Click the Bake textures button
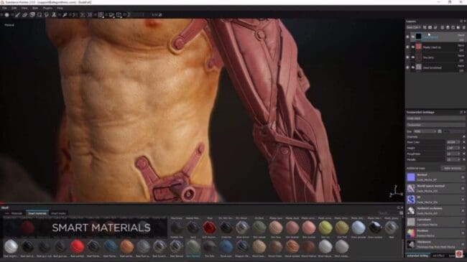The height and width of the screenshot is (262, 467). click(x=453, y=168)
